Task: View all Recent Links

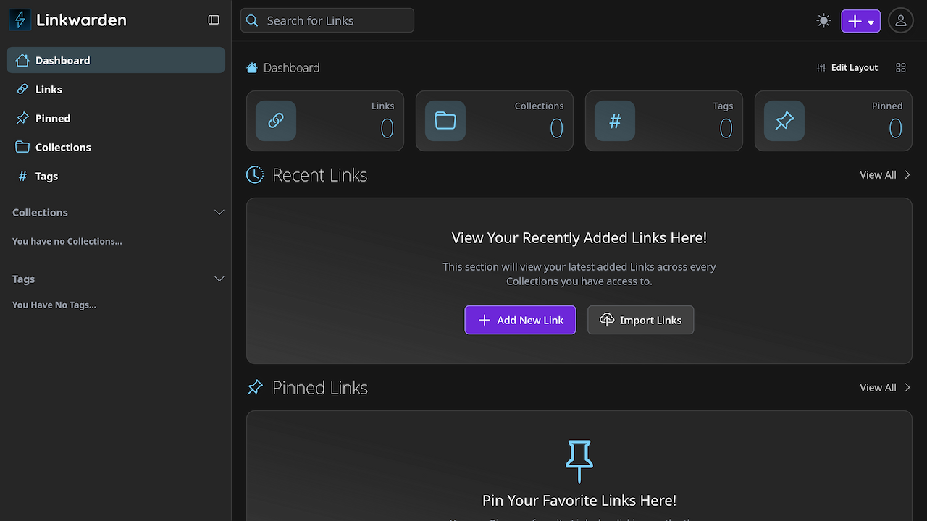Action: point(878,174)
